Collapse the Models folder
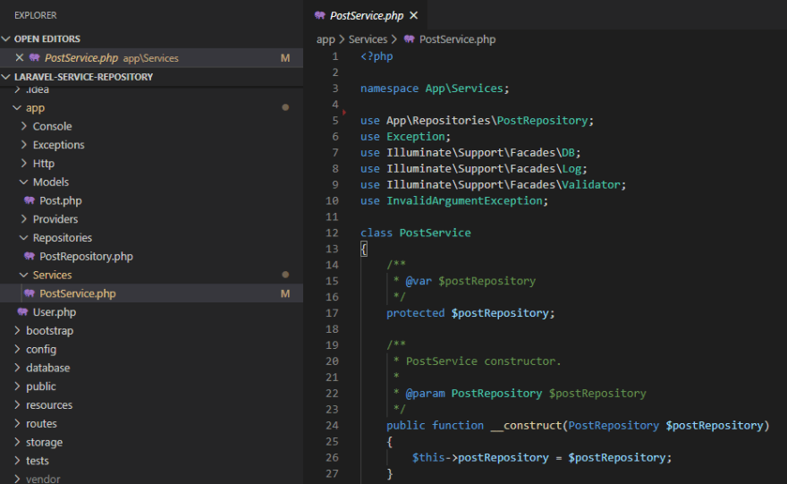This screenshot has width=787, height=484. (x=50, y=183)
